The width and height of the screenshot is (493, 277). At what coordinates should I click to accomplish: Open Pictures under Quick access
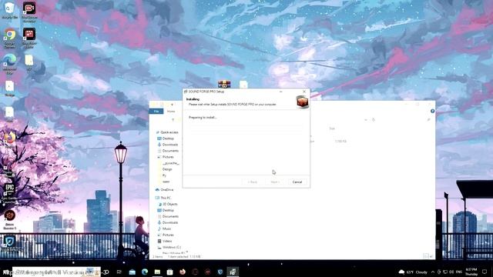[x=168, y=157]
